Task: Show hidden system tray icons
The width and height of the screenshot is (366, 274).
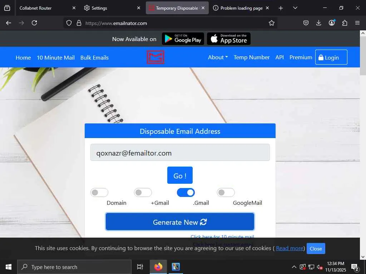Action: 294,267
